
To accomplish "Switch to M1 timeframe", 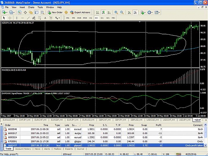I will tap(68, 18).
